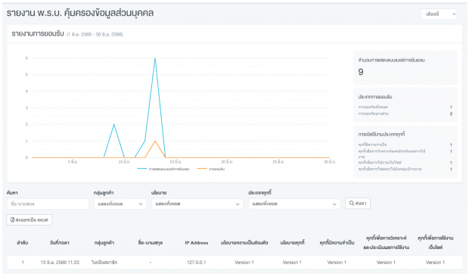Image resolution: width=469 pixels, height=274 pixels.
Task: Click the file icon on export excel button
Action: click(13, 220)
